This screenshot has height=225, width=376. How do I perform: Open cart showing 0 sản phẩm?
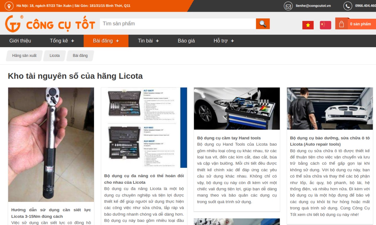point(360,24)
